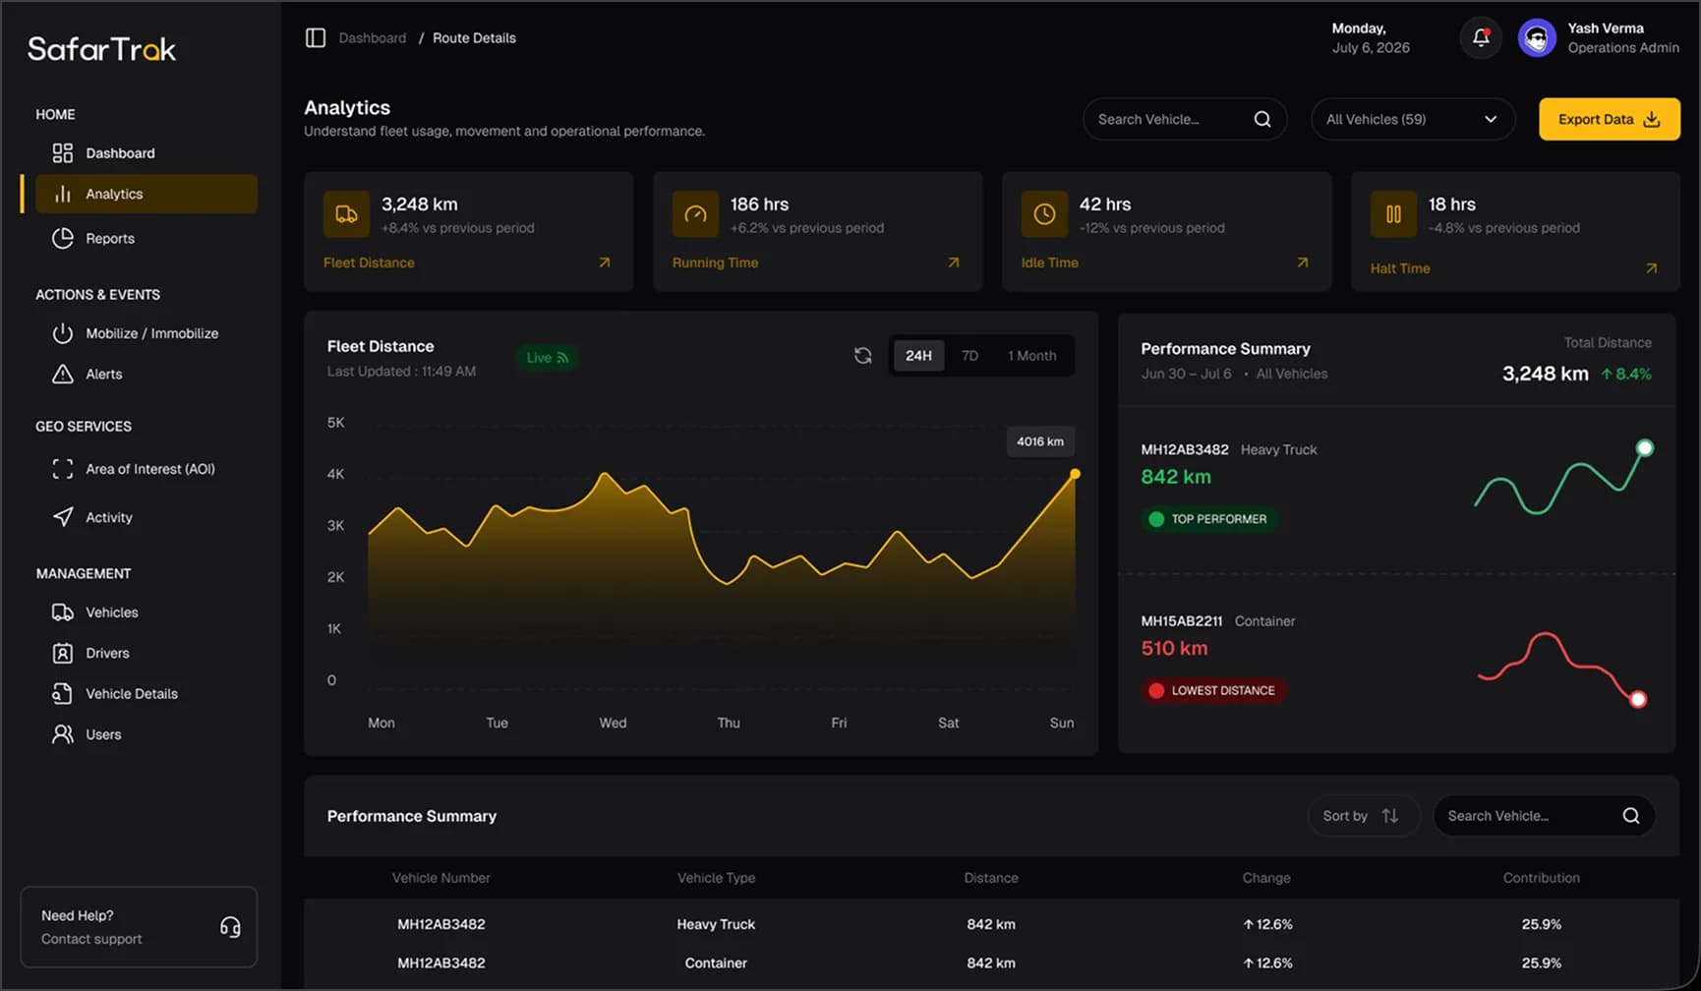
Task: Click Contact support in the help box
Action: [91, 939]
